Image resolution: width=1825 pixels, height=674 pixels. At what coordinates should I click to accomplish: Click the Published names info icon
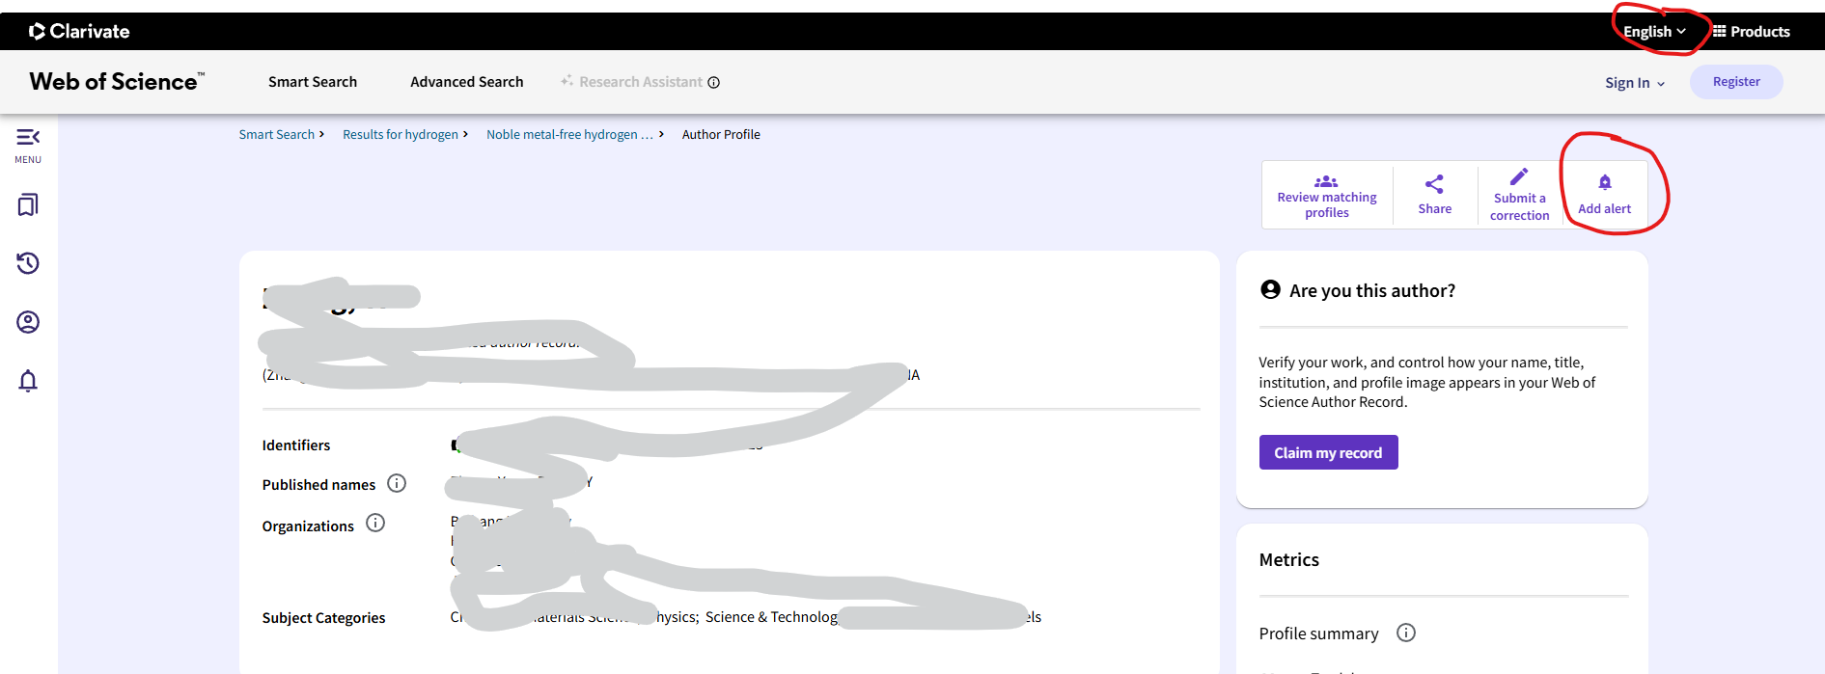(397, 483)
